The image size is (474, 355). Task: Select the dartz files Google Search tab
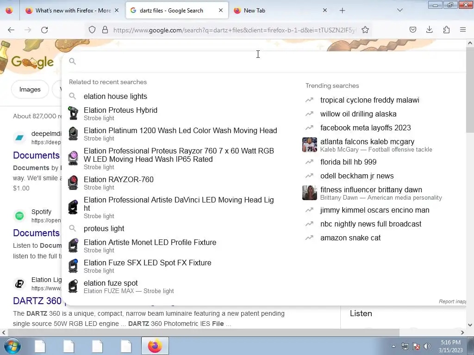coord(177,11)
